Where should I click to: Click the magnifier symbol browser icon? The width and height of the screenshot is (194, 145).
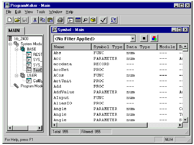tap(85, 20)
